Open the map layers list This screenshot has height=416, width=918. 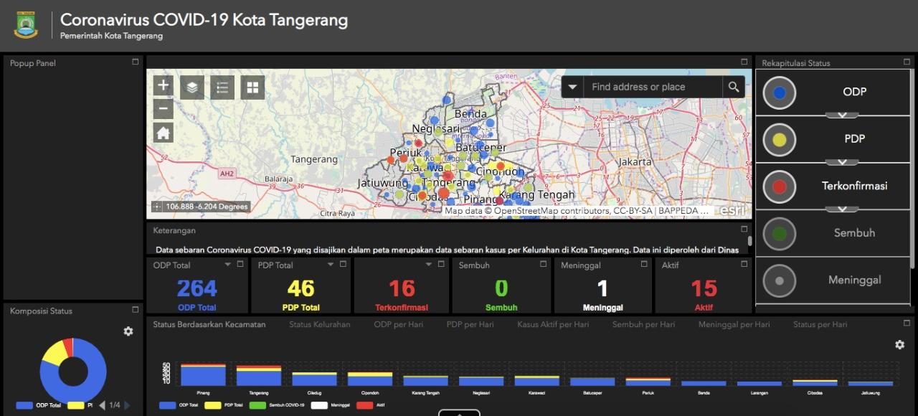192,88
